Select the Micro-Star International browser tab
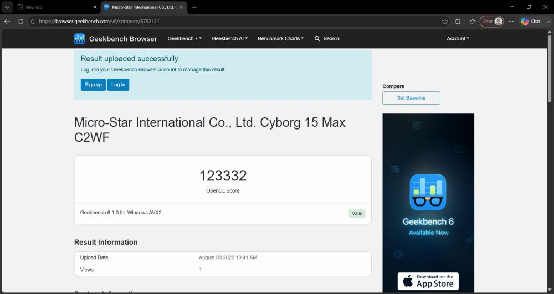Screen dimensions: 554x294 point(144,7)
